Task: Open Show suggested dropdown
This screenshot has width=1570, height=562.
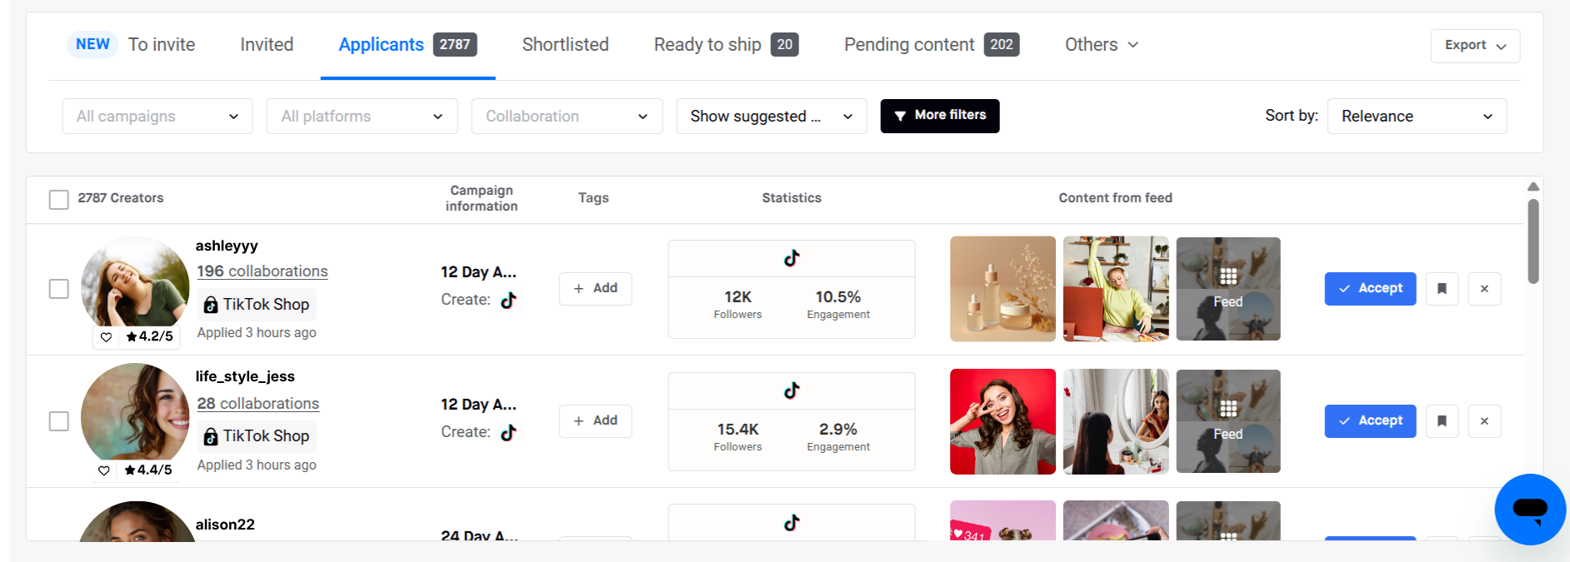Action: 772,117
